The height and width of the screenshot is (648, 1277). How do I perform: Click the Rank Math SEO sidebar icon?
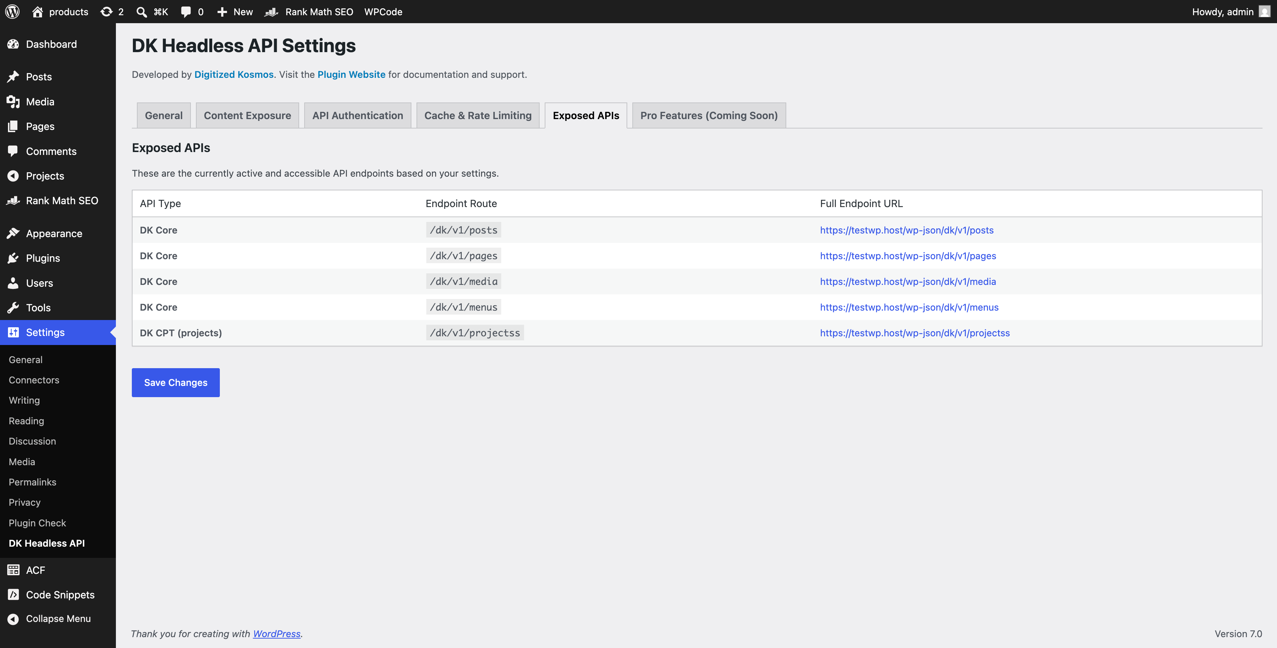pos(13,201)
